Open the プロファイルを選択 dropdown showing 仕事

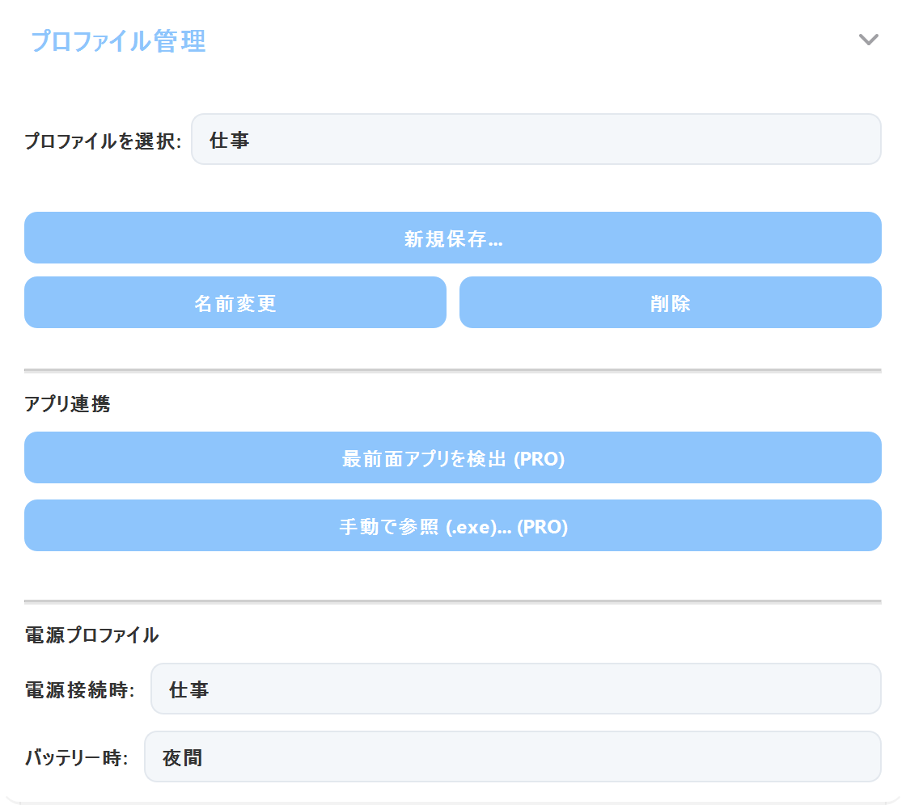(536, 139)
